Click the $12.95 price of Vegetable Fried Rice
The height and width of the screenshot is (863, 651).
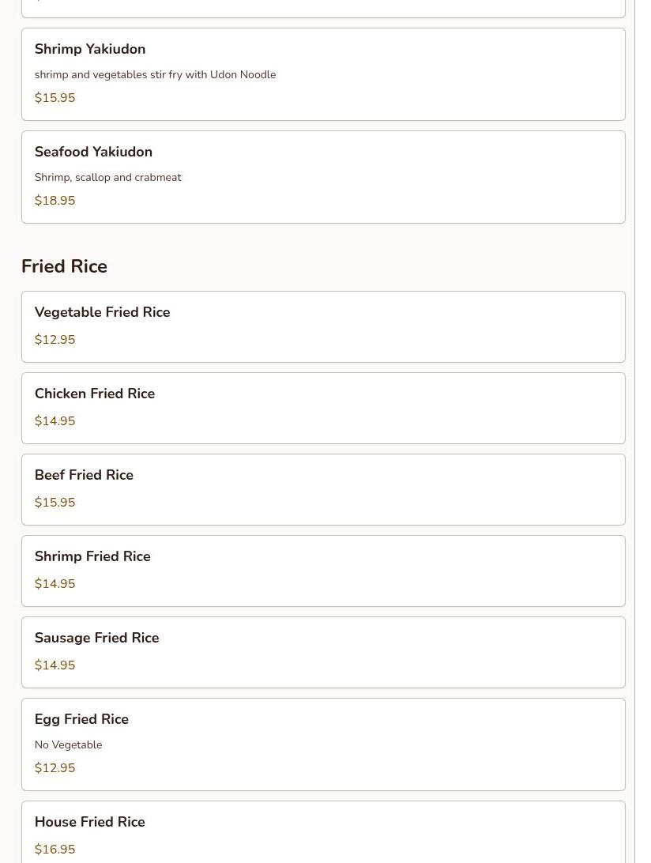55,340
